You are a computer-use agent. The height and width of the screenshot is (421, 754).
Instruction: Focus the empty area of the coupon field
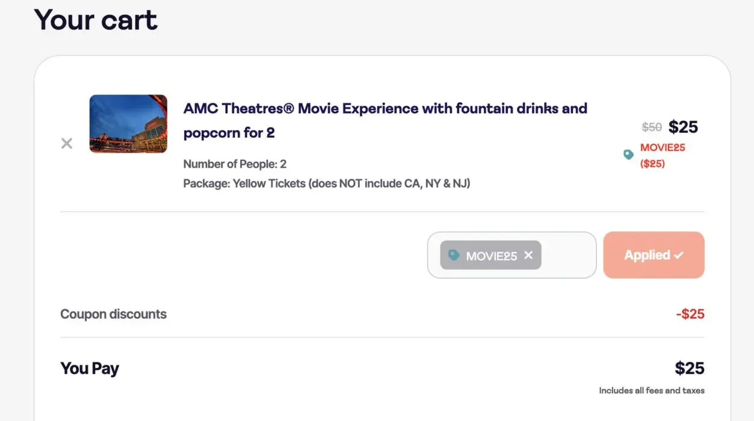(x=567, y=255)
